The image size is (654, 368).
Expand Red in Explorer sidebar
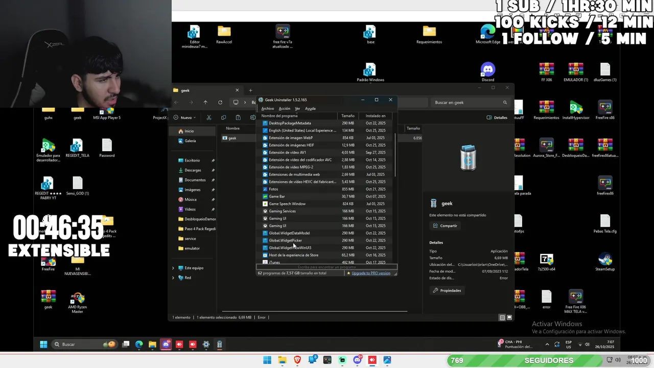173,278
